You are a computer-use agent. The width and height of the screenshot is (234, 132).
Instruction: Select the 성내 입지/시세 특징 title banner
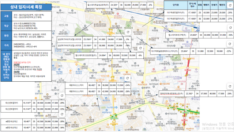pyautogui.click(x=26, y=7)
